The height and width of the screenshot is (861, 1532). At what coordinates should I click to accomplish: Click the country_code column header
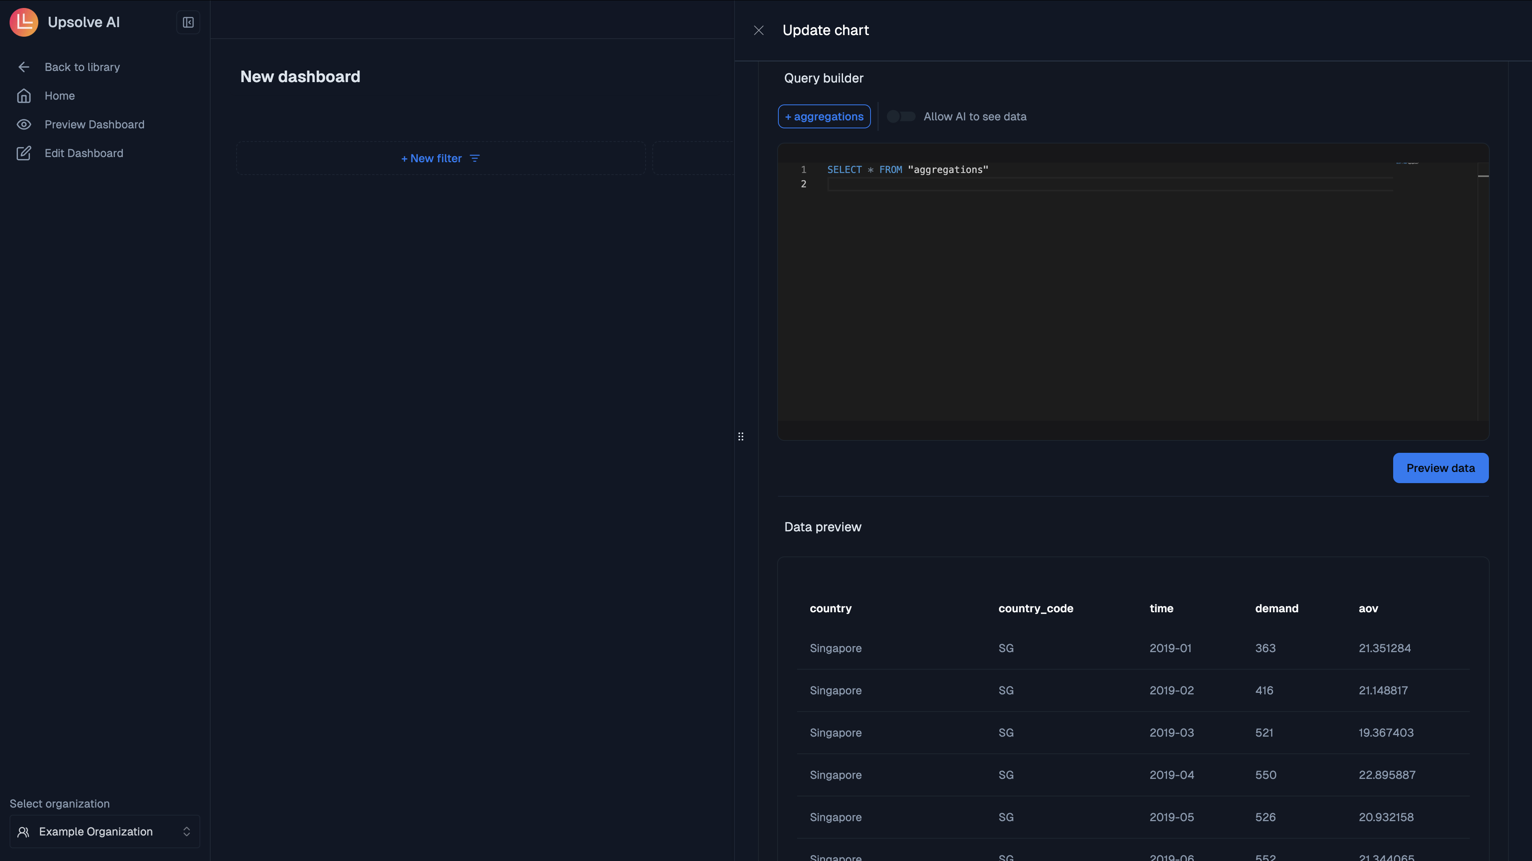1035,608
